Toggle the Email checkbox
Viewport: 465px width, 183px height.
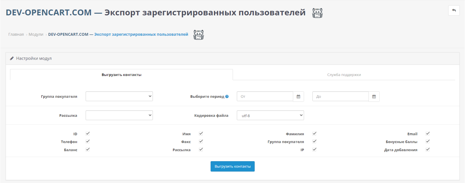coord(428,134)
